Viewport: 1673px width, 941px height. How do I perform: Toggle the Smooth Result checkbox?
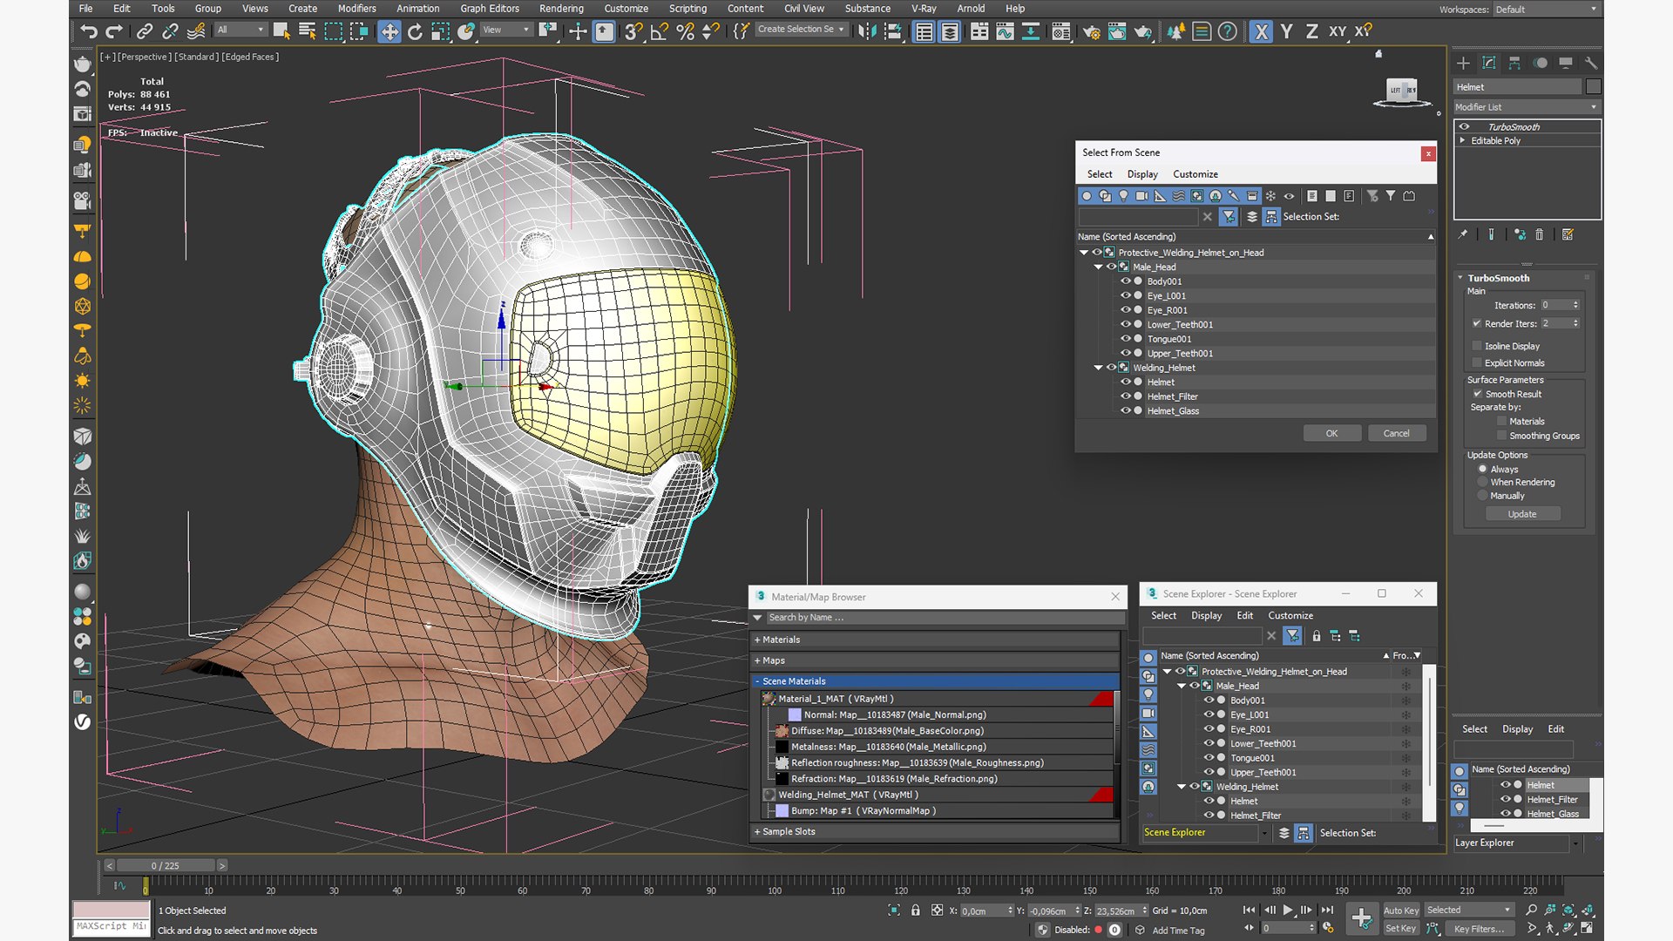(1478, 394)
